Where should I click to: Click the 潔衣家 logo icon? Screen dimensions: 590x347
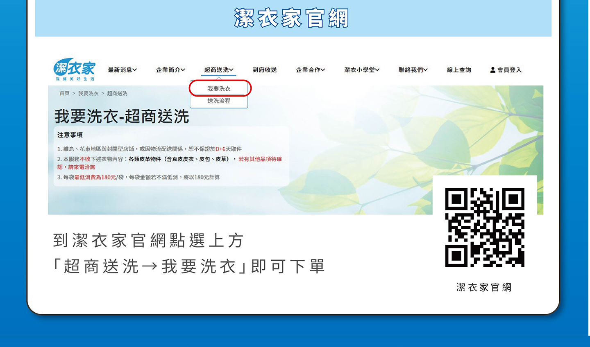click(74, 69)
